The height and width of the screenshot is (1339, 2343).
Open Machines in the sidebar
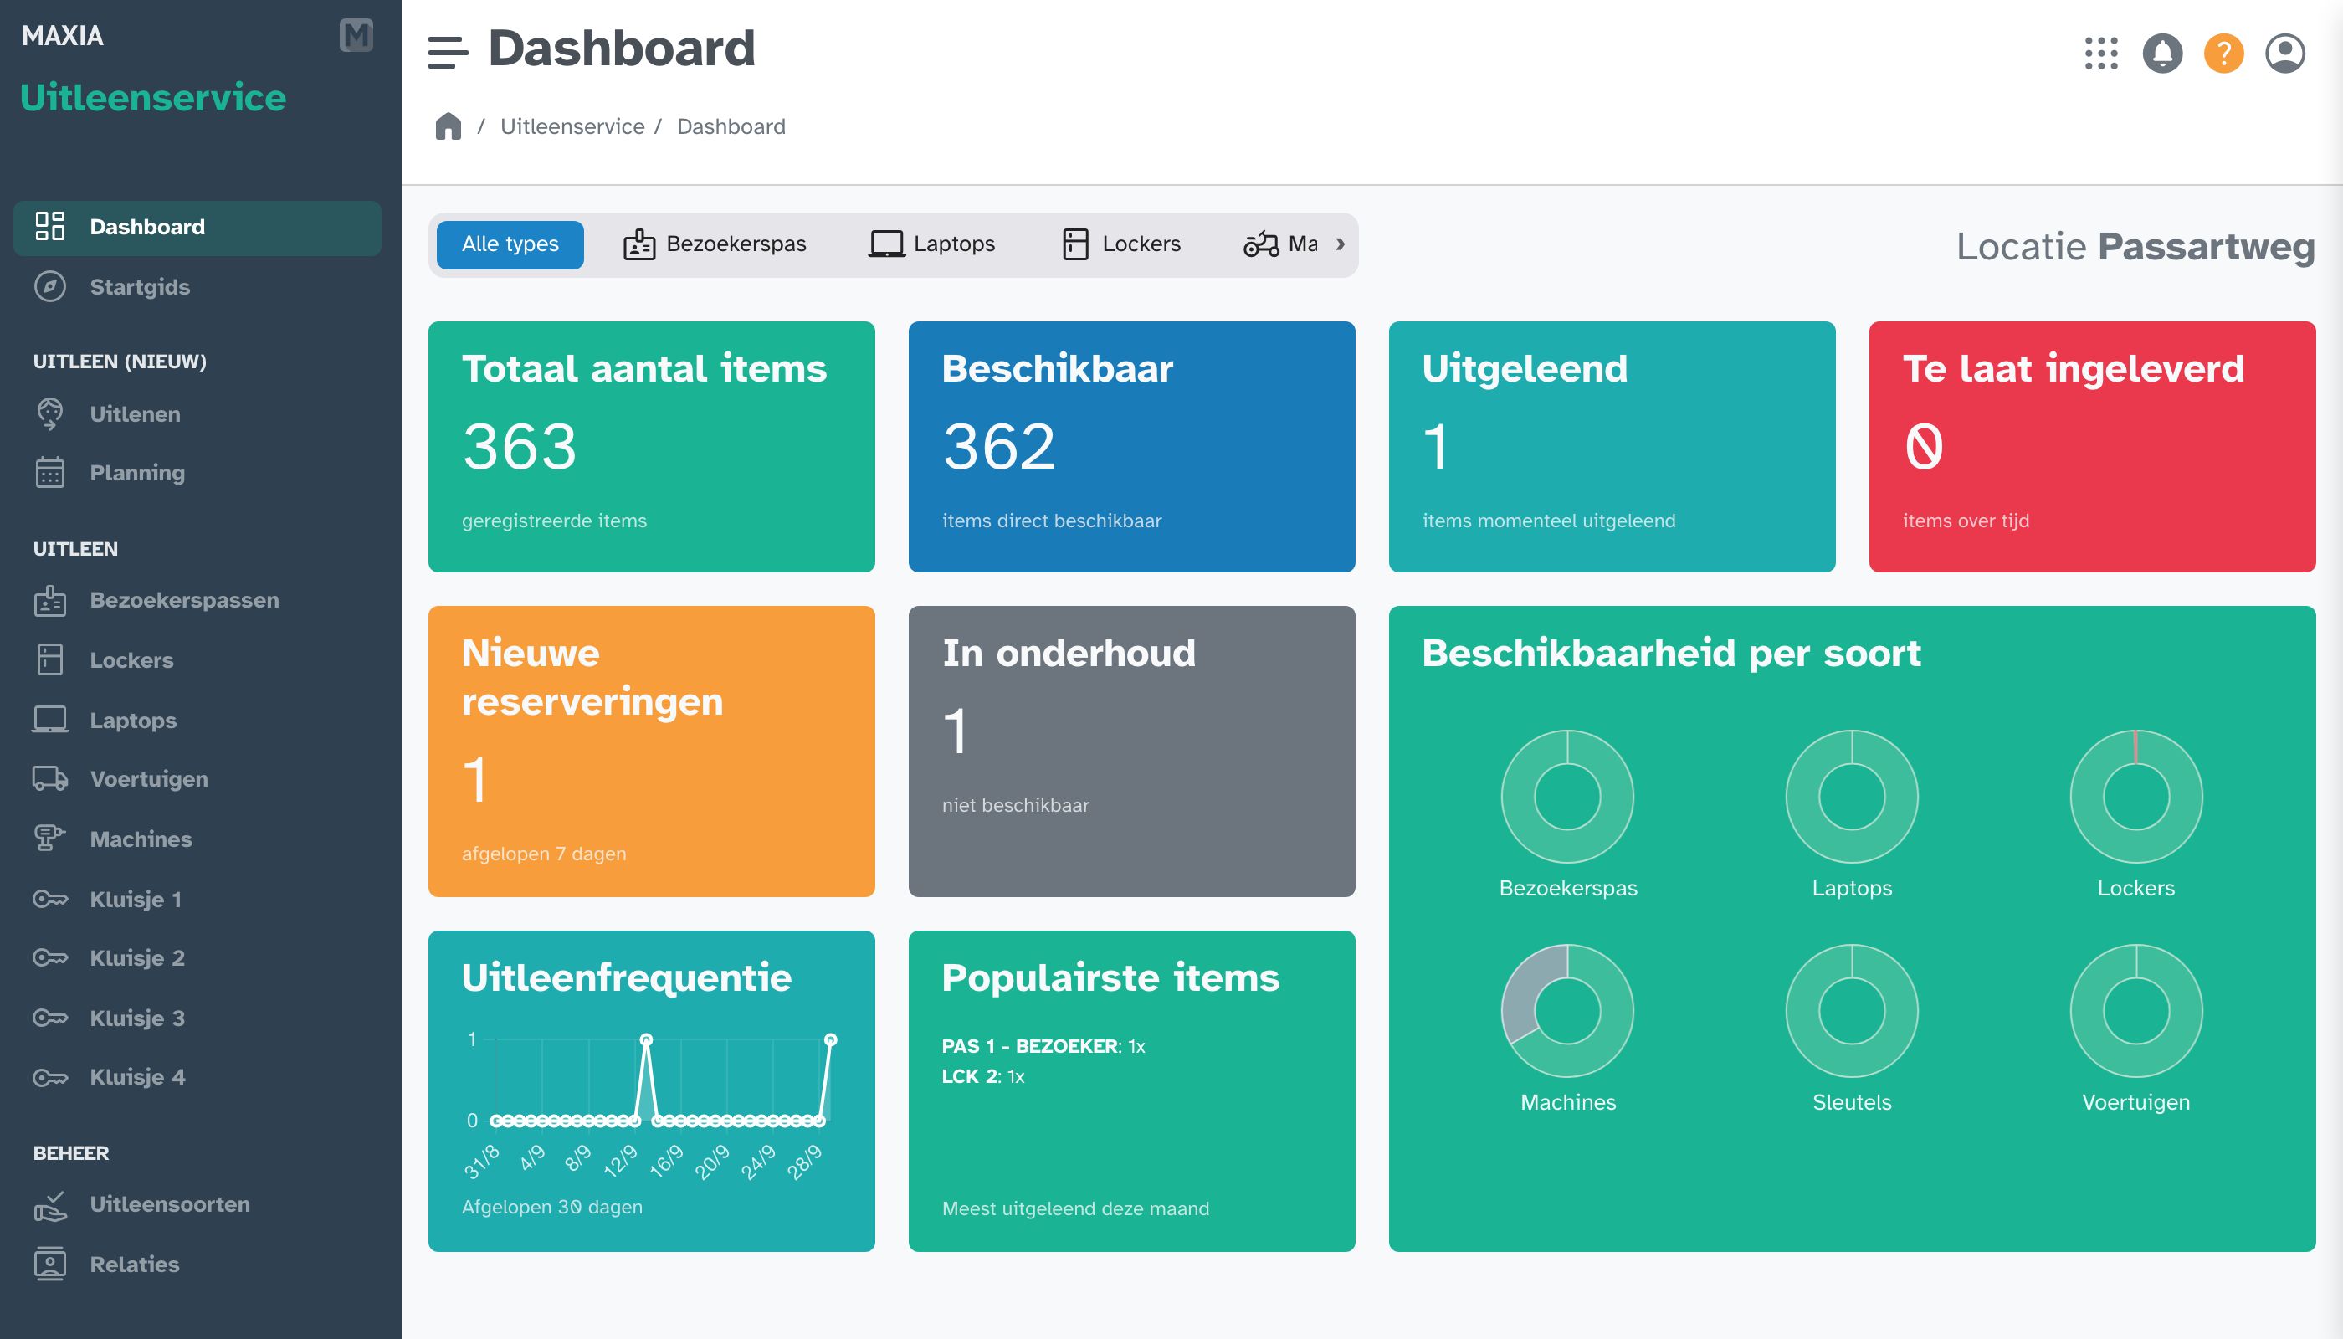[197, 839]
